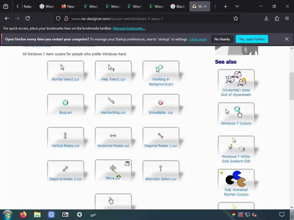Click the Handwriting pen cursor image

pyautogui.click(x=111, y=101)
